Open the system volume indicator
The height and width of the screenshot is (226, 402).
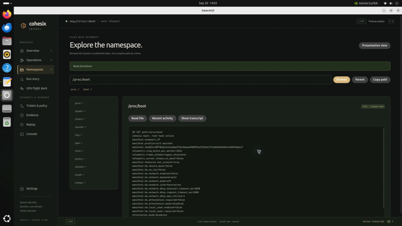tap(391, 3)
